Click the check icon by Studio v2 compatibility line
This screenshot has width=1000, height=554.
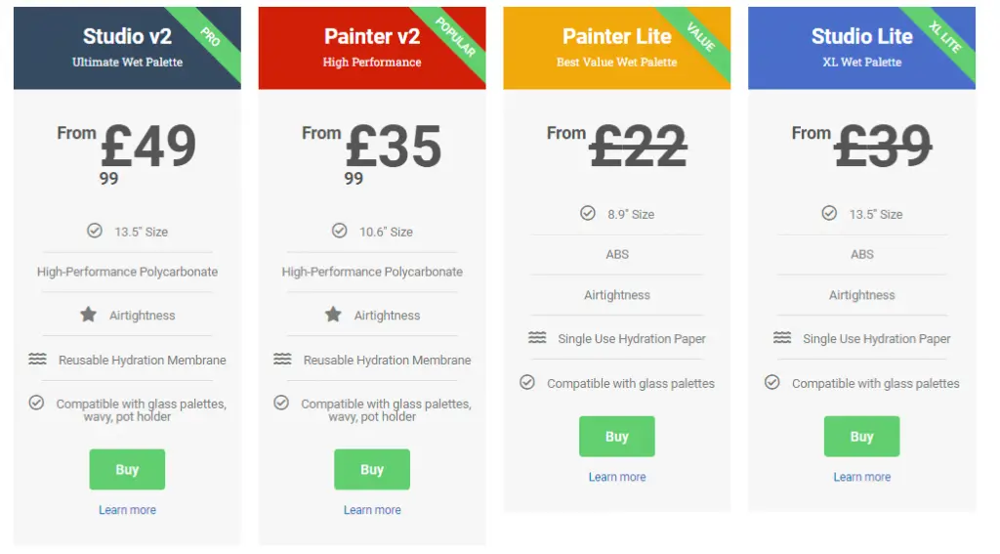pos(36,403)
